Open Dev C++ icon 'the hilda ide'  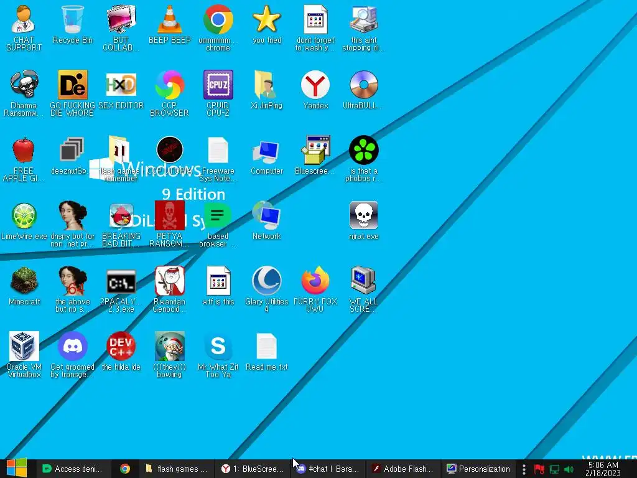click(121, 351)
